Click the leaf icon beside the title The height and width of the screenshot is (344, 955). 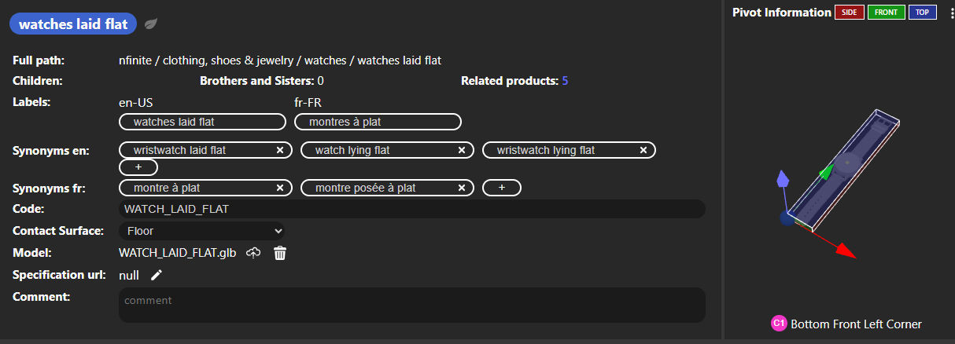pyautogui.click(x=151, y=24)
